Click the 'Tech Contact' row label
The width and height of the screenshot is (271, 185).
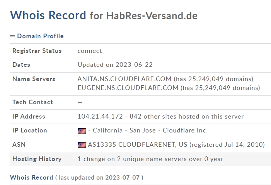[32, 102]
